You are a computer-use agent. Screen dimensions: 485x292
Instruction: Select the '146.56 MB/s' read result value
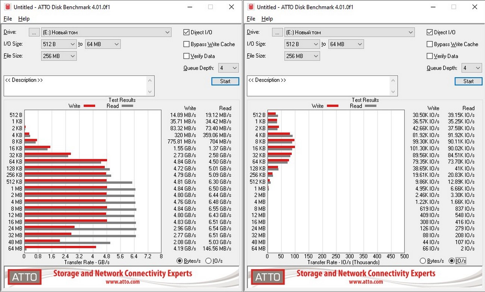[217, 248]
